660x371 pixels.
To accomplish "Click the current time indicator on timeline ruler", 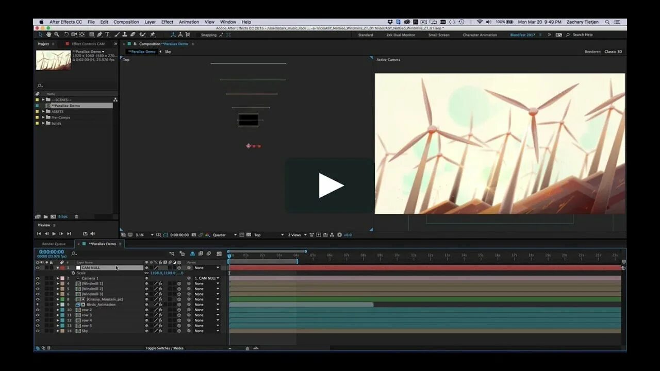I will pos(229,256).
